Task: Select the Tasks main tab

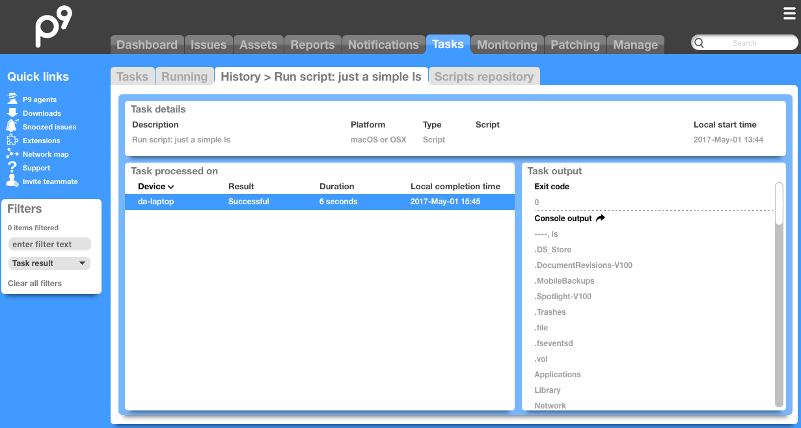Action: (448, 44)
